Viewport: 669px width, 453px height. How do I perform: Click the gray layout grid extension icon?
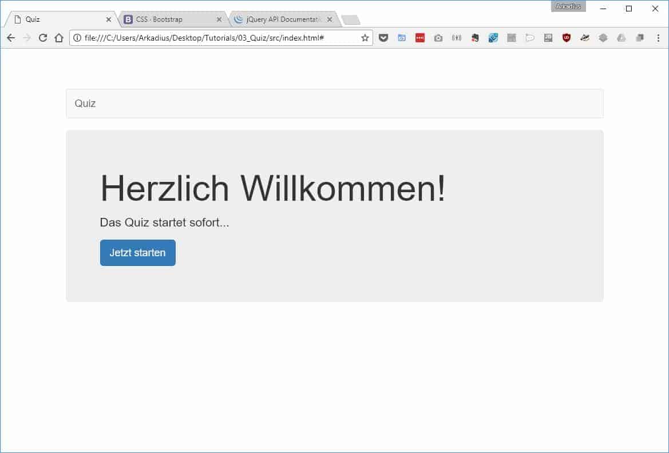point(512,38)
